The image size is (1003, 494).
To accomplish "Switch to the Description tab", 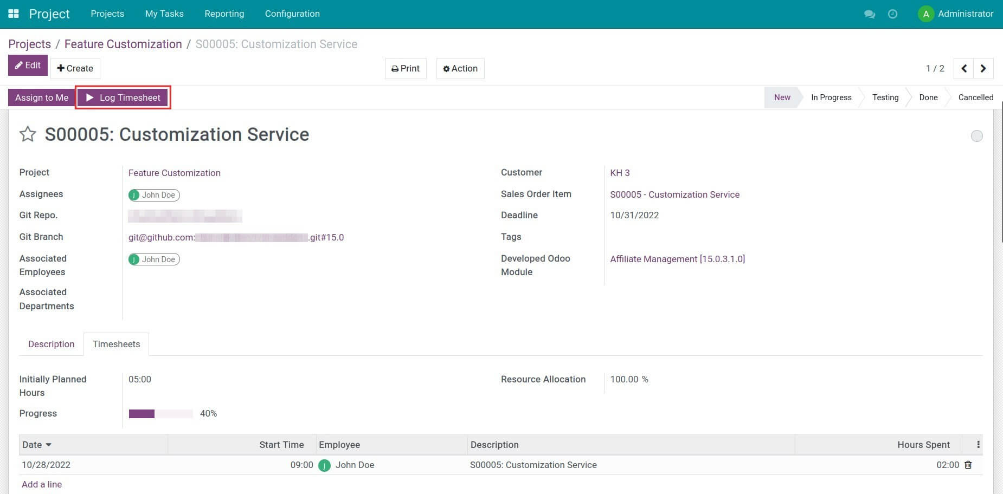I will tap(51, 344).
